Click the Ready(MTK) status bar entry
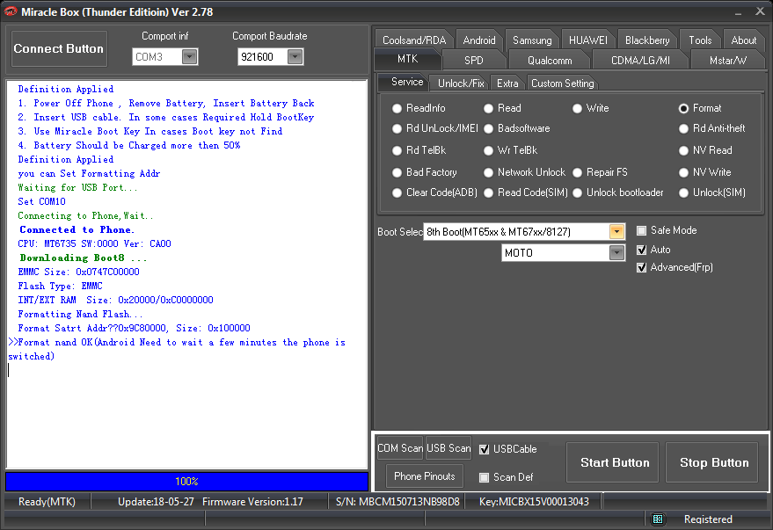This screenshot has width=773, height=530. coord(47,501)
